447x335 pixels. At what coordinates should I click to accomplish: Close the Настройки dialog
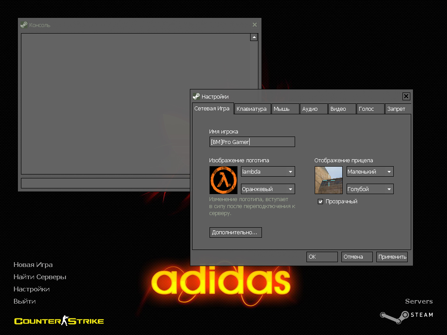click(x=406, y=96)
